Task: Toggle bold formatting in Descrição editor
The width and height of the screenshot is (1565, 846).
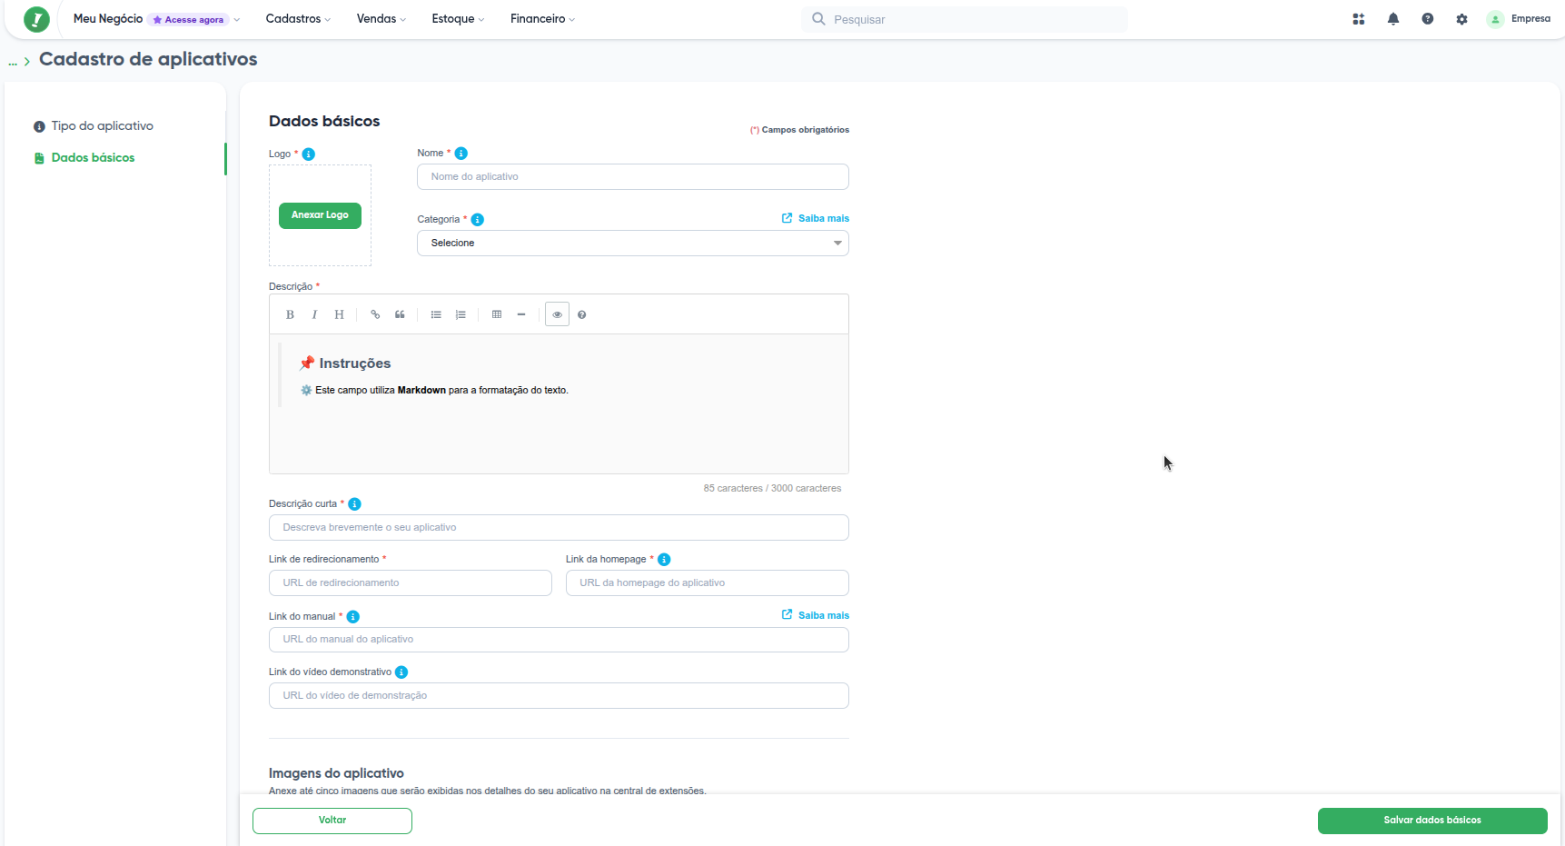Action: pyautogui.click(x=290, y=314)
